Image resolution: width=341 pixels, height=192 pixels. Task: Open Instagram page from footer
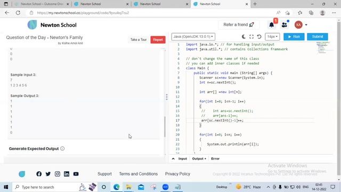click(x=58, y=174)
